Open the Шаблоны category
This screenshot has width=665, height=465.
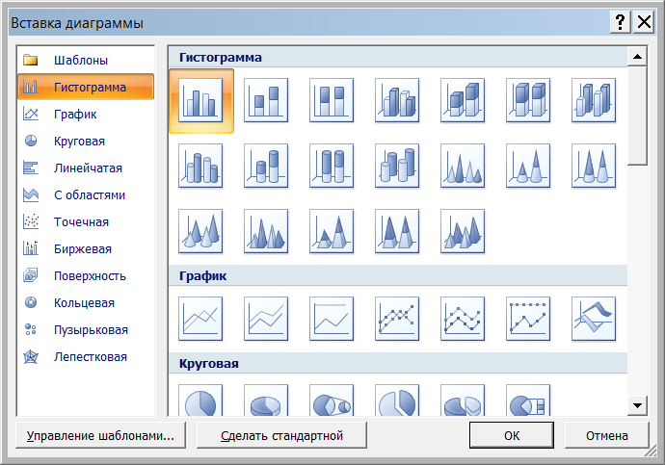point(86,60)
